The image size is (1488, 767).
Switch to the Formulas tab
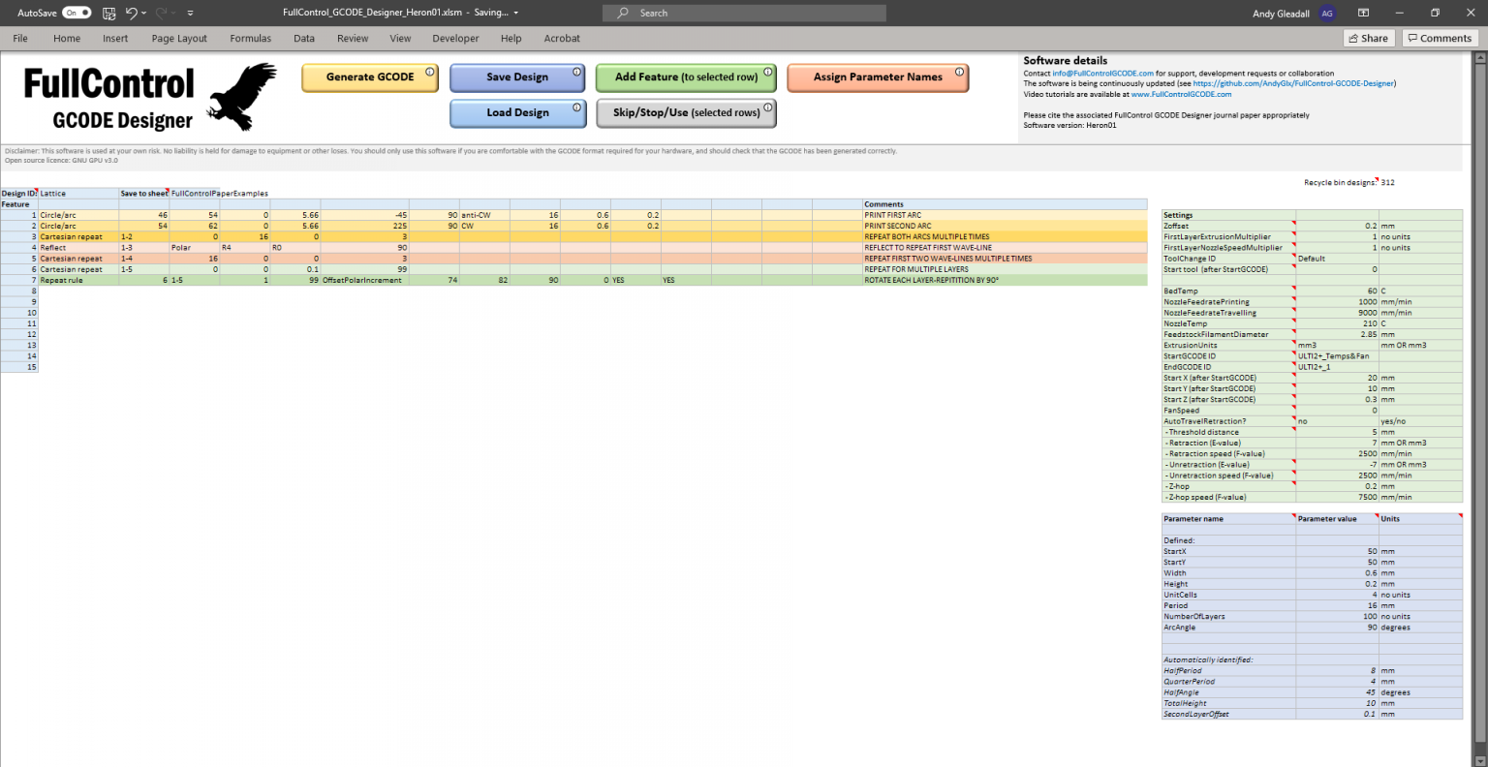pos(250,39)
